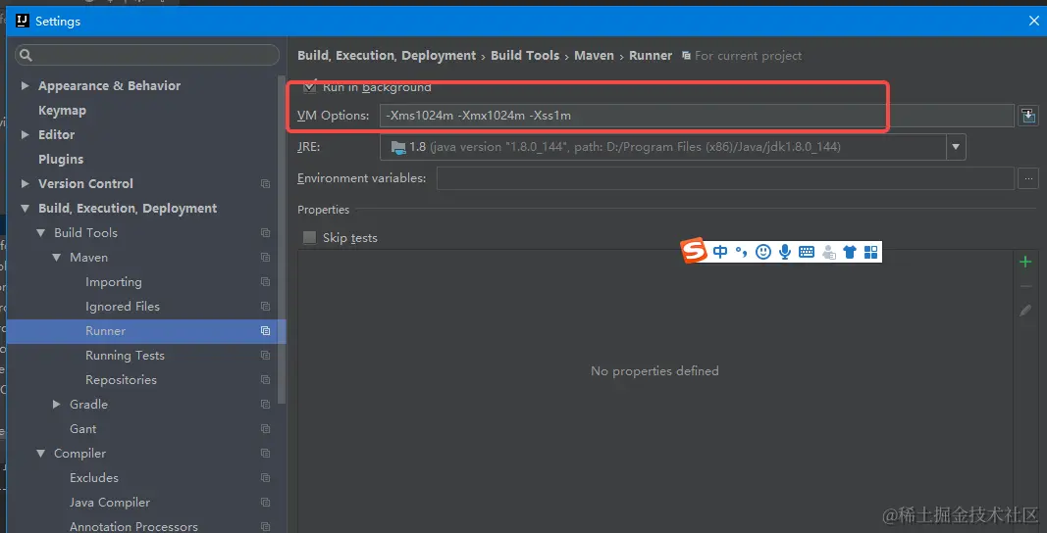
Task: Open Maven Repositories settings
Action: (x=121, y=379)
